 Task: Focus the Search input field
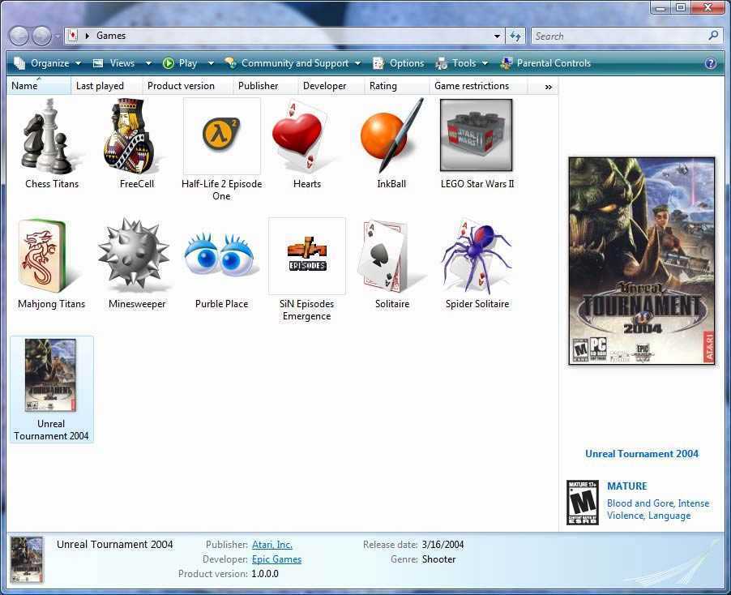click(x=620, y=36)
